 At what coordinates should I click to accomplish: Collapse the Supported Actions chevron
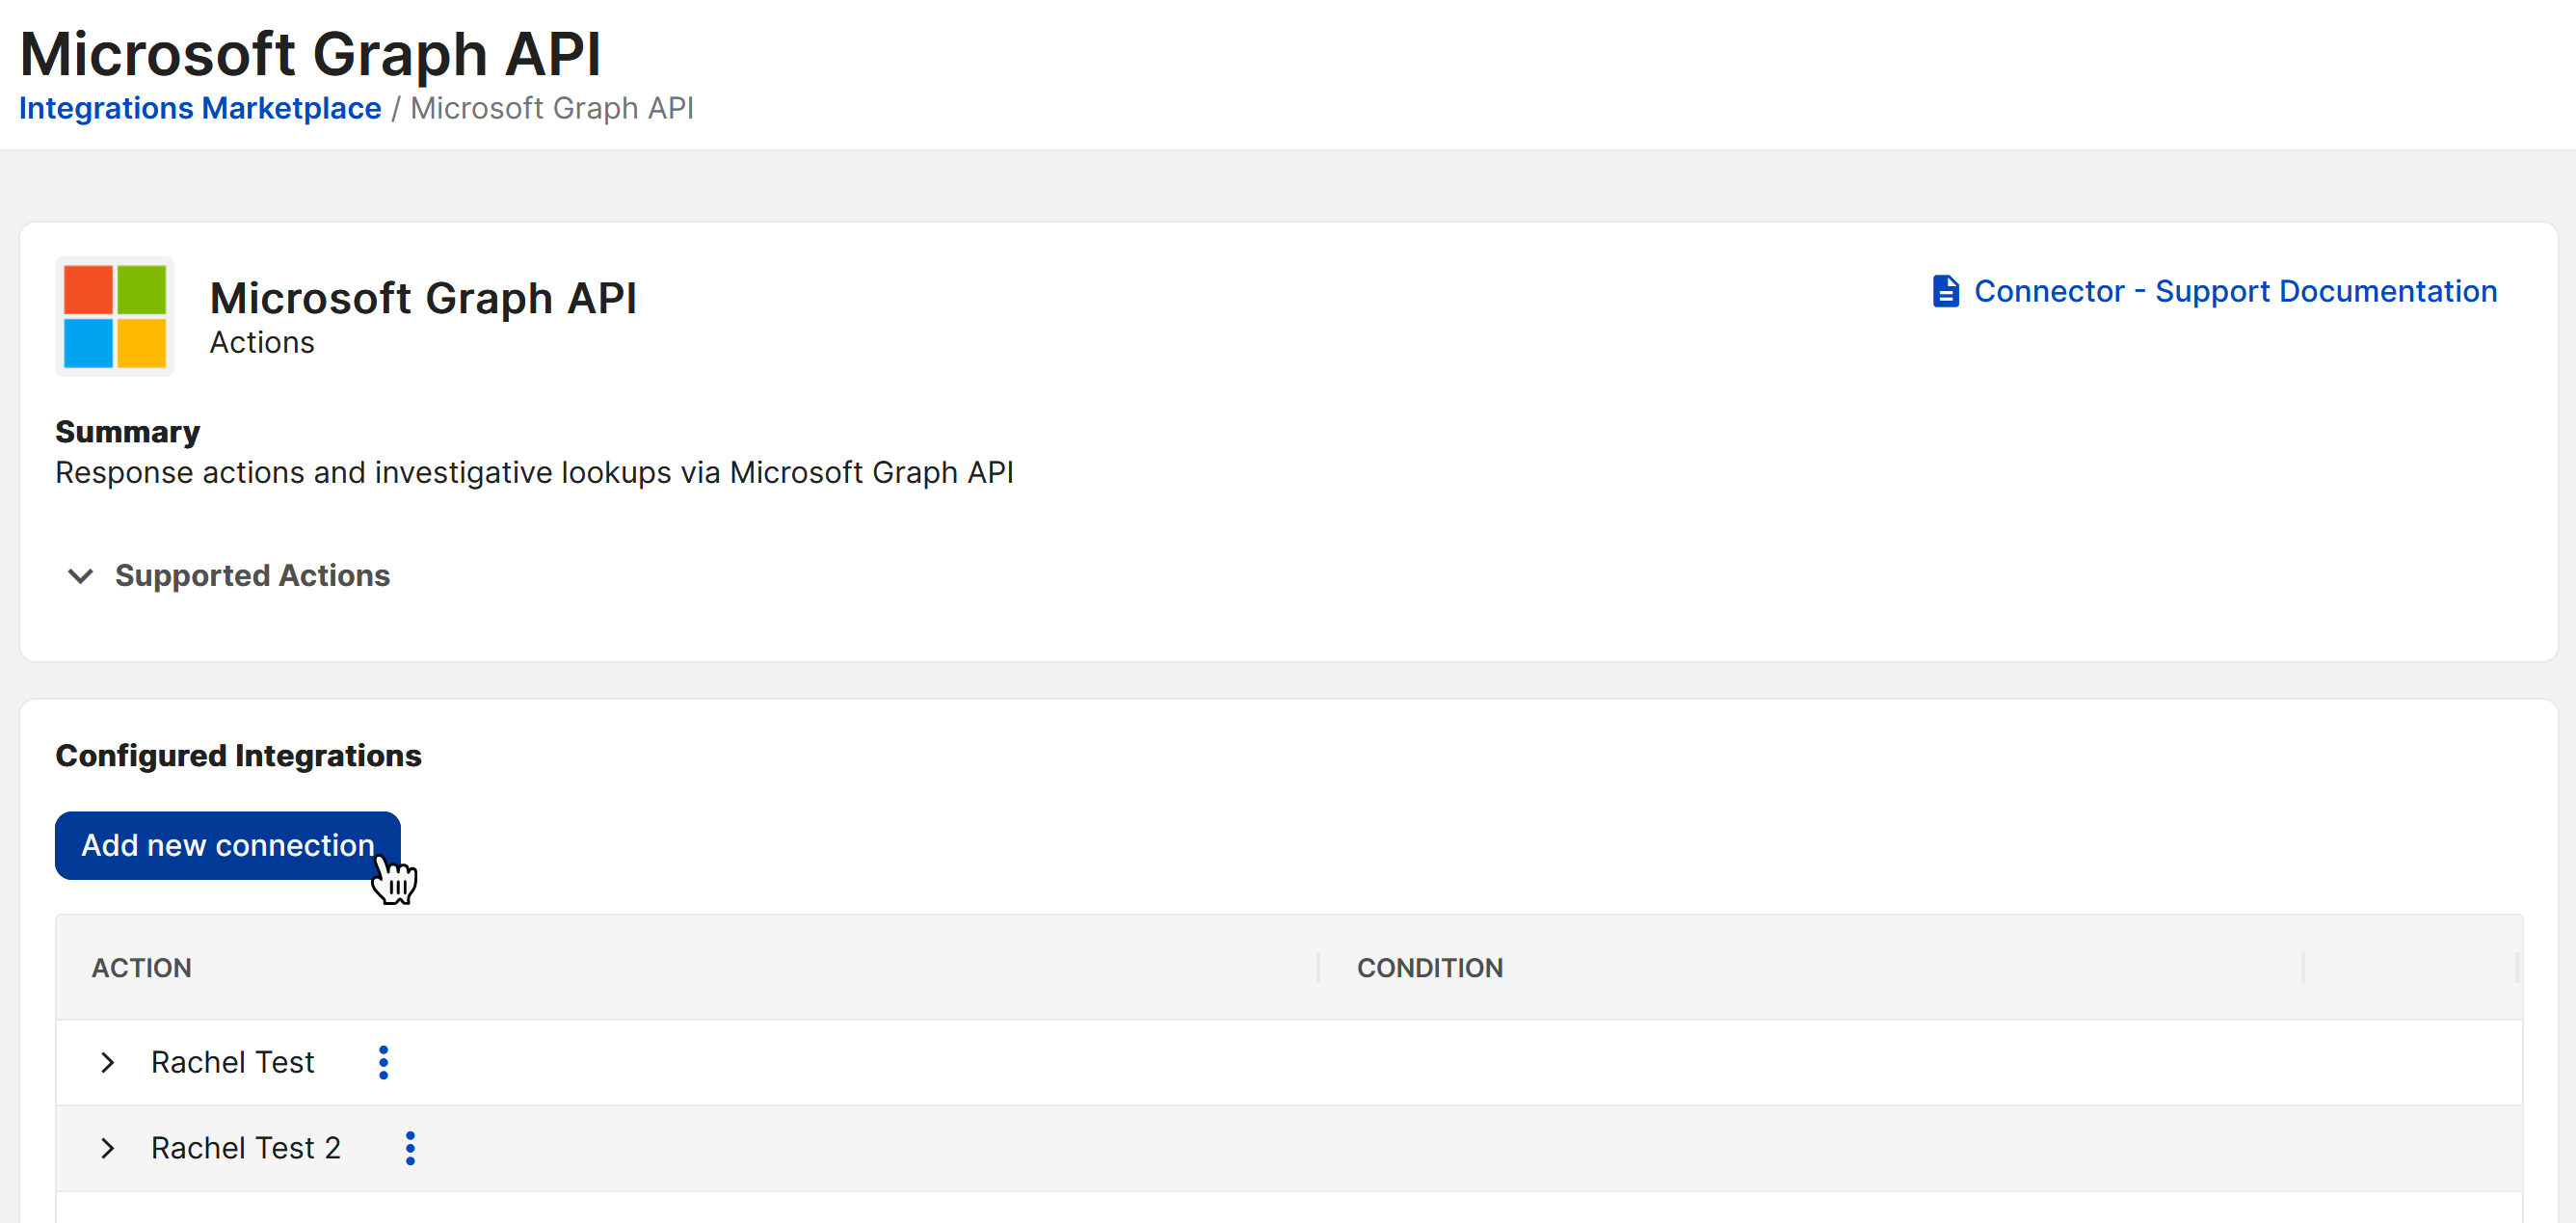pyautogui.click(x=80, y=576)
